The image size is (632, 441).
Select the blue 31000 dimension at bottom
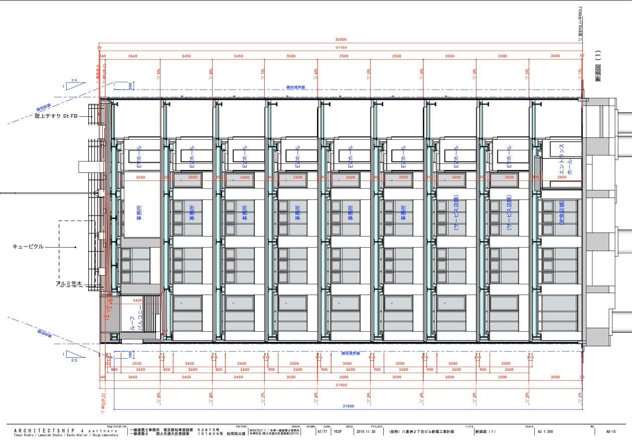click(348, 406)
